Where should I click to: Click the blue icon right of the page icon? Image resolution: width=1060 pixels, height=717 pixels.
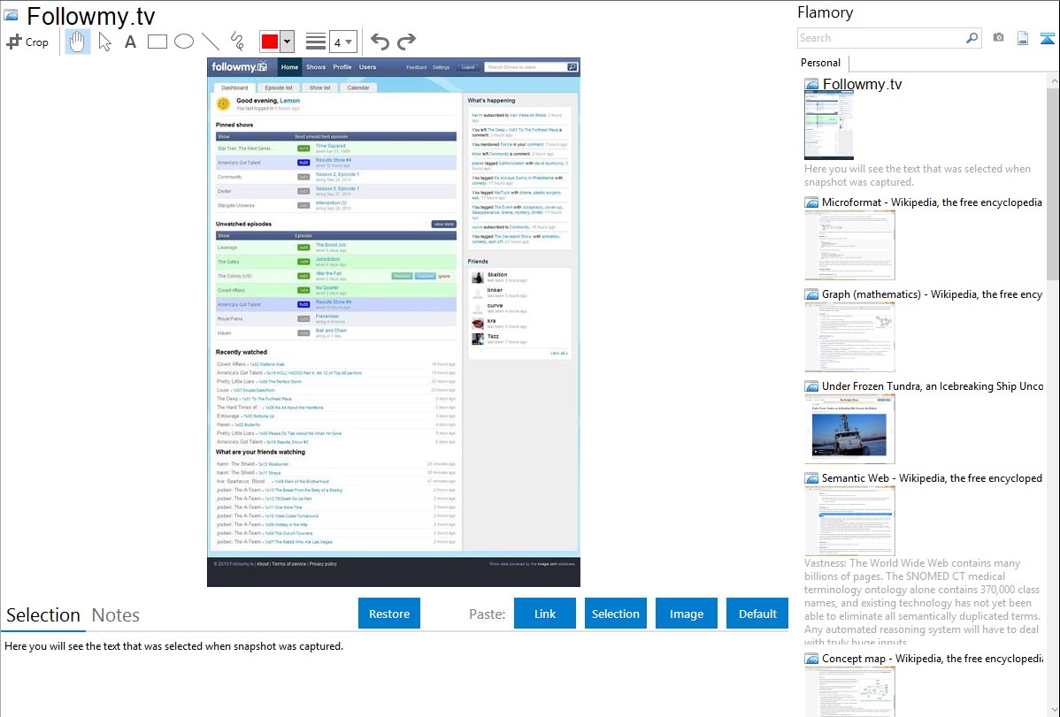tap(1047, 38)
